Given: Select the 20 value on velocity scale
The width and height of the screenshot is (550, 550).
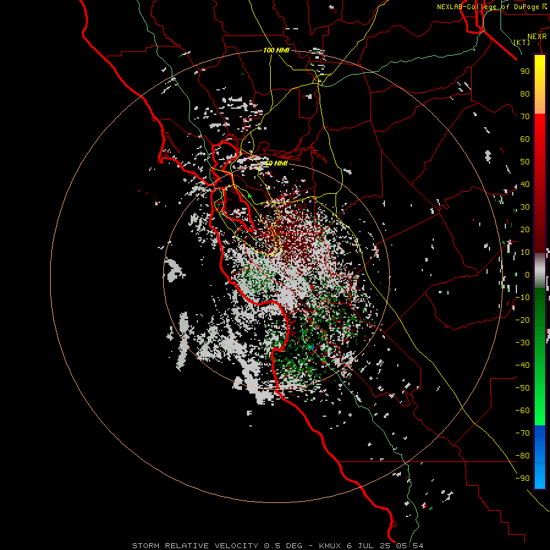Looking at the screenshot, I should 525,229.
